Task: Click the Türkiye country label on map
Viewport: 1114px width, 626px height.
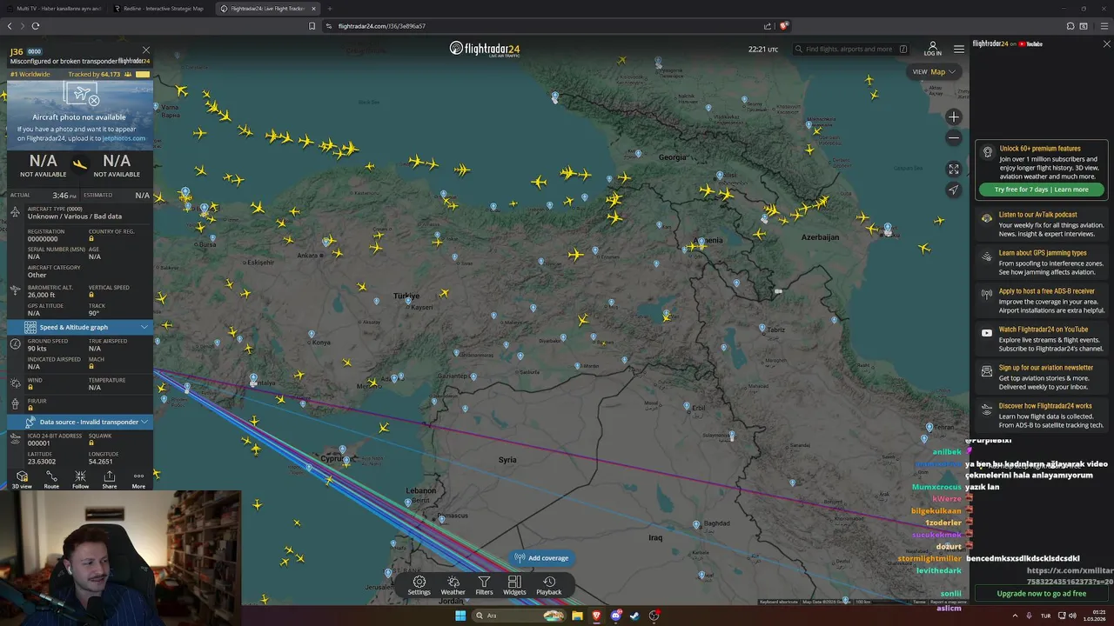Action: 406,296
